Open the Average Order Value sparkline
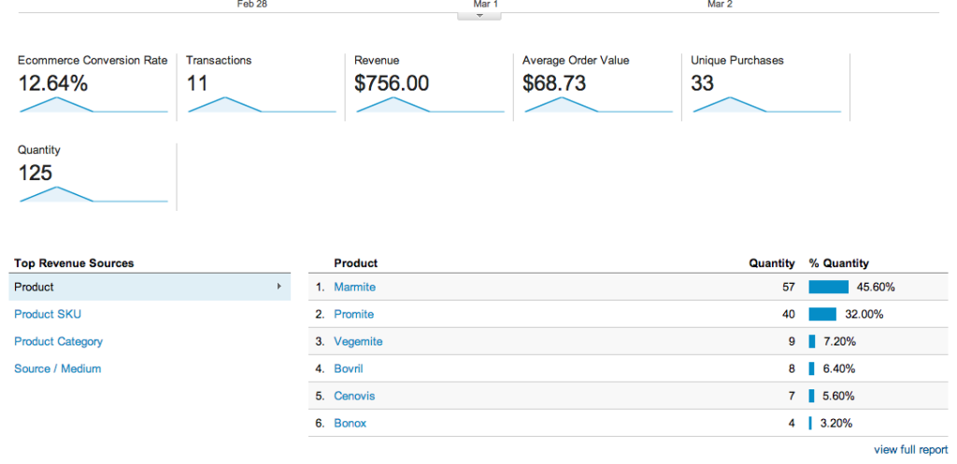 point(599,105)
